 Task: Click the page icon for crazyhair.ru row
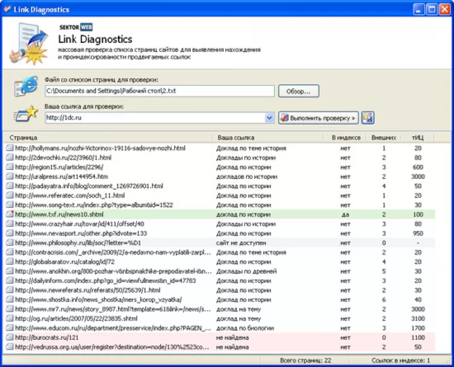(x=10, y=224)
